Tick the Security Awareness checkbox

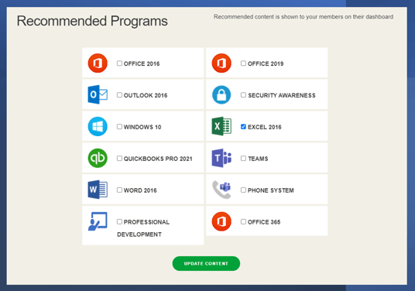(243, 95)
